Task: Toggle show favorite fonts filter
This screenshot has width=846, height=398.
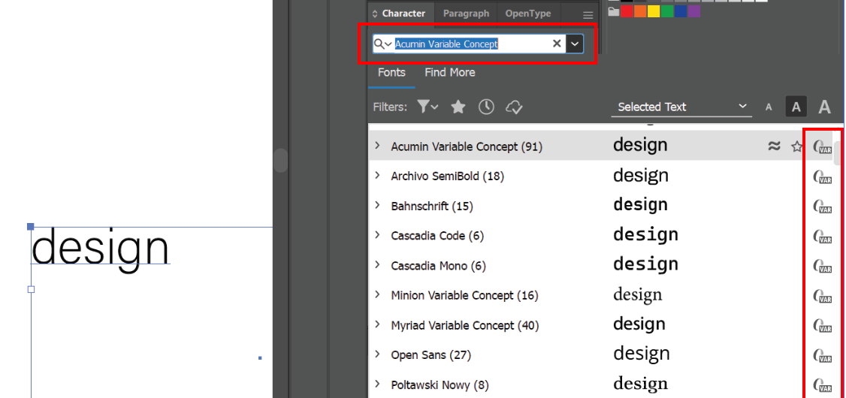Action: tap(458, 107)
